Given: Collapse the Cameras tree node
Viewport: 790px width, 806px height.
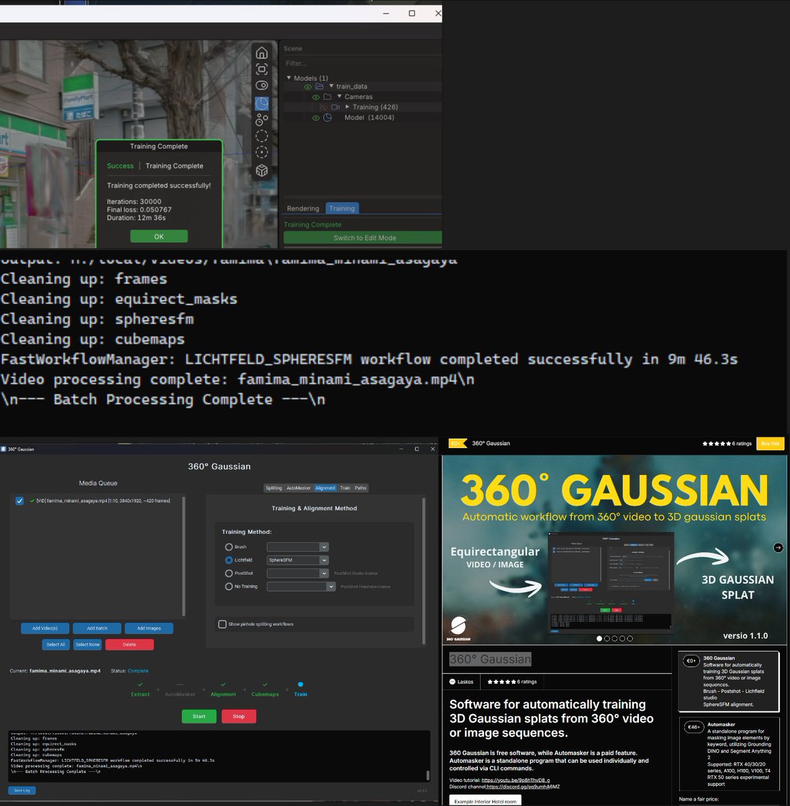Looking at the screenshot, I should click(339, 97).
